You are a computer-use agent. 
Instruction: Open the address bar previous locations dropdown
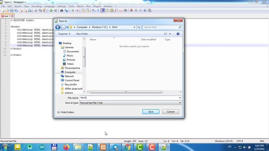[x=134, y=27]
